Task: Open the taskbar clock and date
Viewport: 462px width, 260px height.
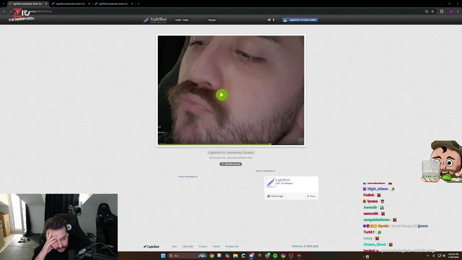Action: [x=453, y=256]
